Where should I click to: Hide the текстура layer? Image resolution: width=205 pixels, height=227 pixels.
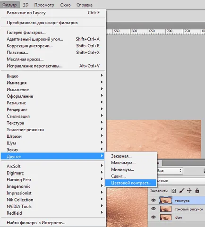tap(154, 200)
